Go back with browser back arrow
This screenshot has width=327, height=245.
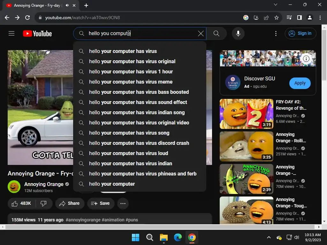[x=7, y=18]
